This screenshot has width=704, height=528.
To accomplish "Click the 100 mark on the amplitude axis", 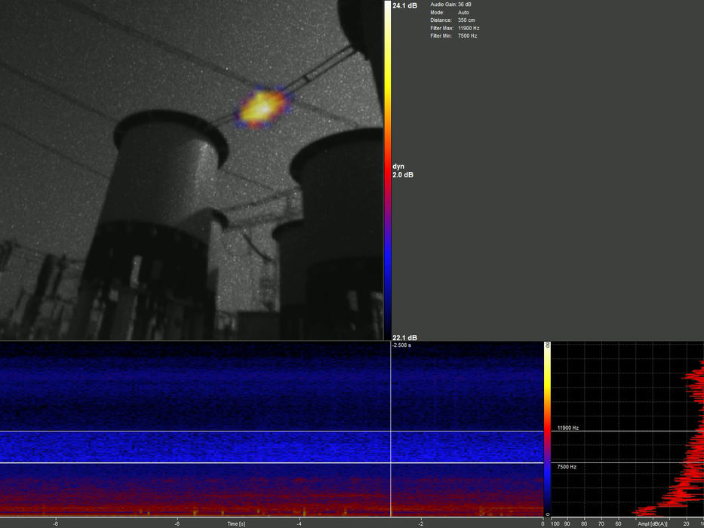I will (555, 524).
